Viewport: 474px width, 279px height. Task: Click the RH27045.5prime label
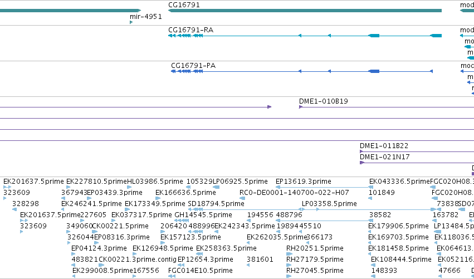point(315,271)
